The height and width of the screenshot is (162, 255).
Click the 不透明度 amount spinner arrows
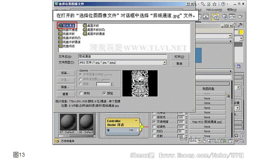click(x=186, y=122)
